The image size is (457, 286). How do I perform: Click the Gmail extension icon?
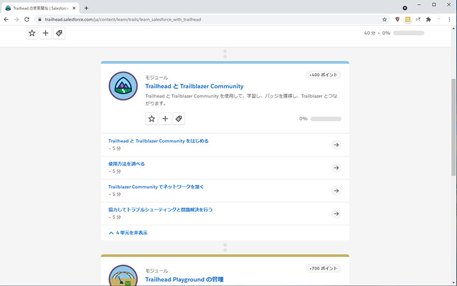pos(418,19)
